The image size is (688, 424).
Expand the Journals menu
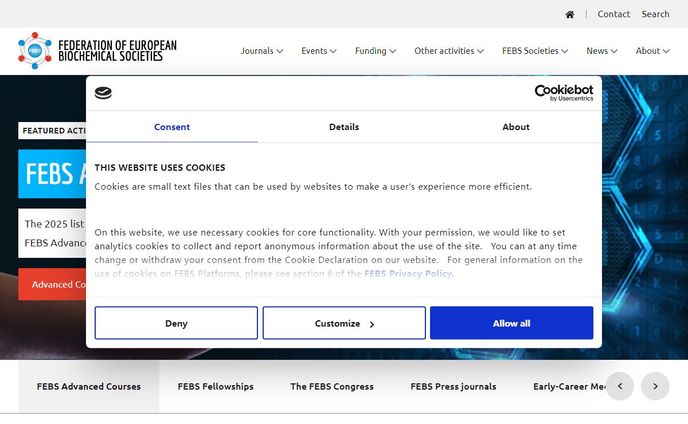pos(262,51)
